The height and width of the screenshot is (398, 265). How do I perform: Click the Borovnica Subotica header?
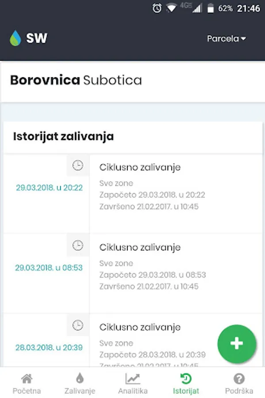pyautogui.click(x=76, y=80)
